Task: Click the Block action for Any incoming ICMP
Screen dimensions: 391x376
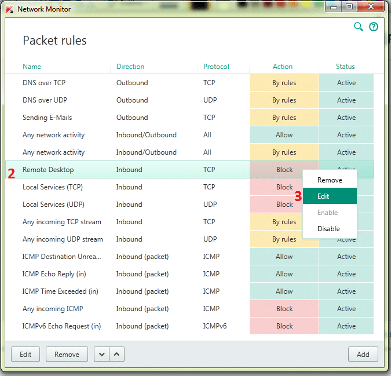Action: (284, 309)
